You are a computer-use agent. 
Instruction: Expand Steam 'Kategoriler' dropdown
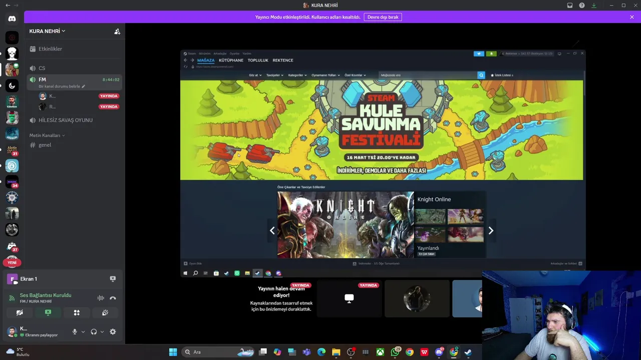coord(297,75)
